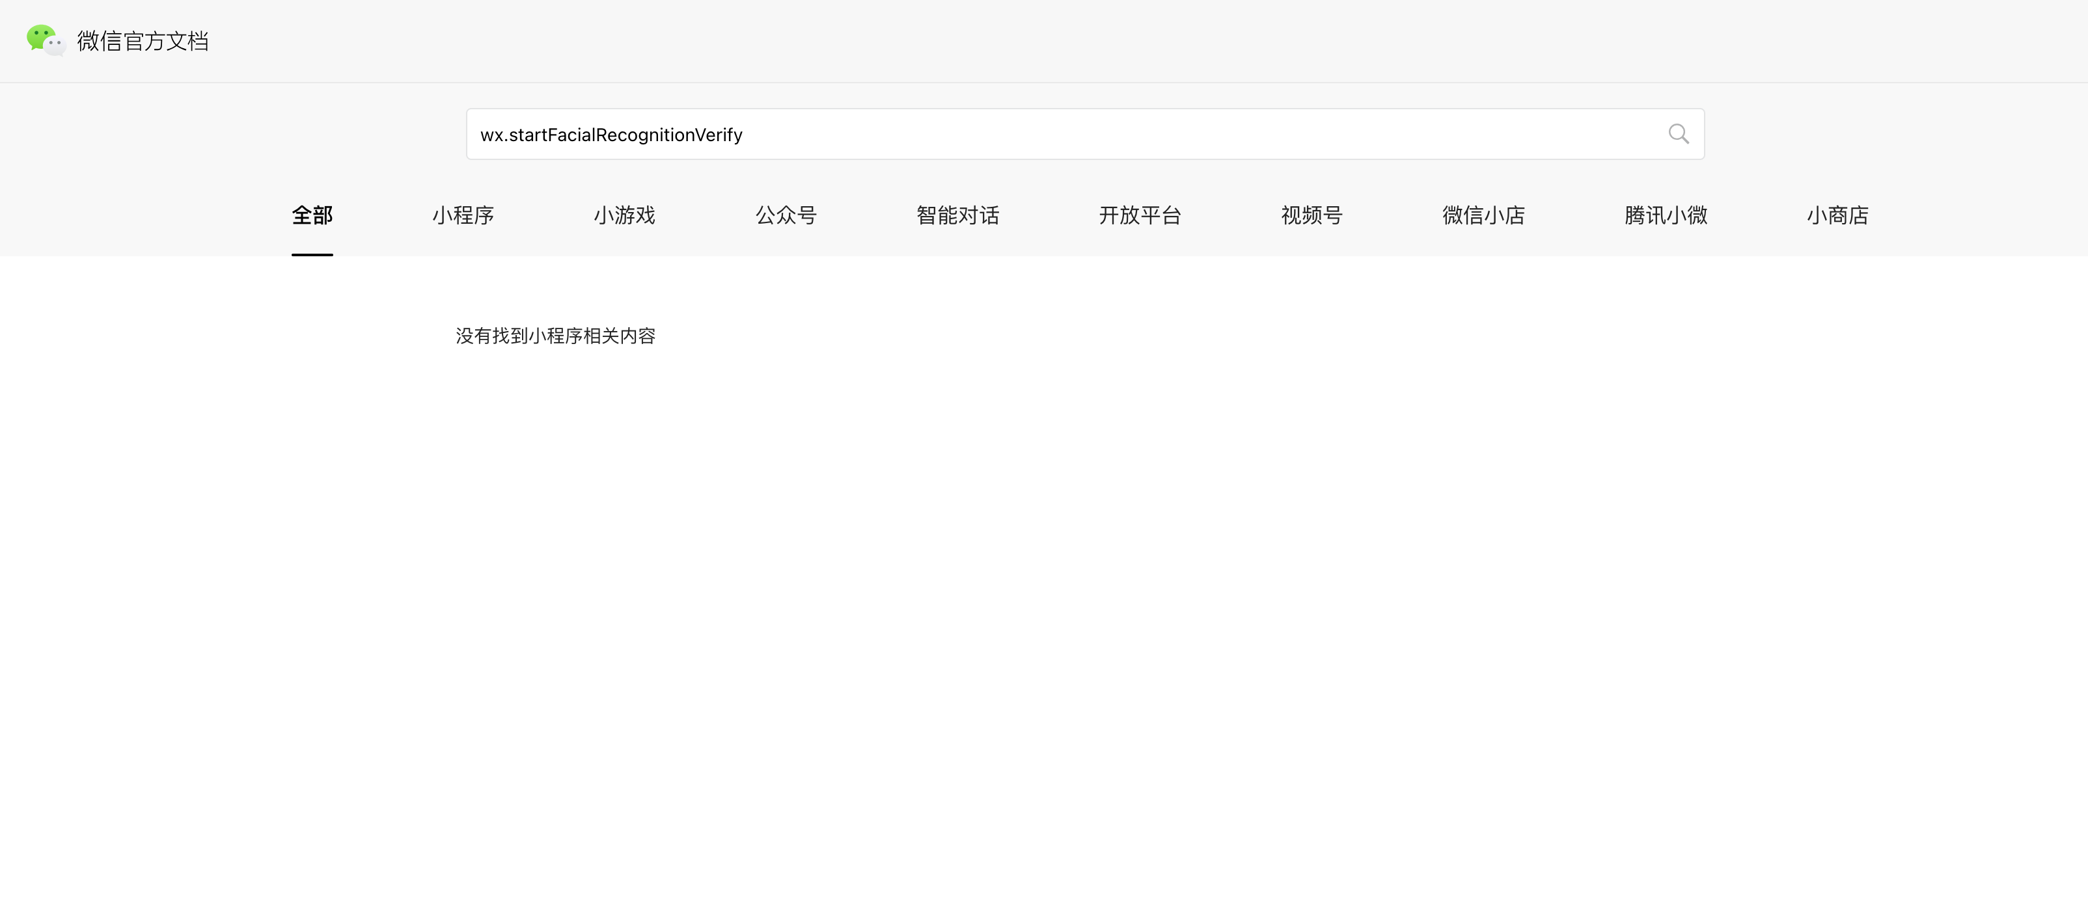Click the 没有找到小程序相关内容 message
The height and width of the screenshot is (908, 2088).
pos(555,336)
